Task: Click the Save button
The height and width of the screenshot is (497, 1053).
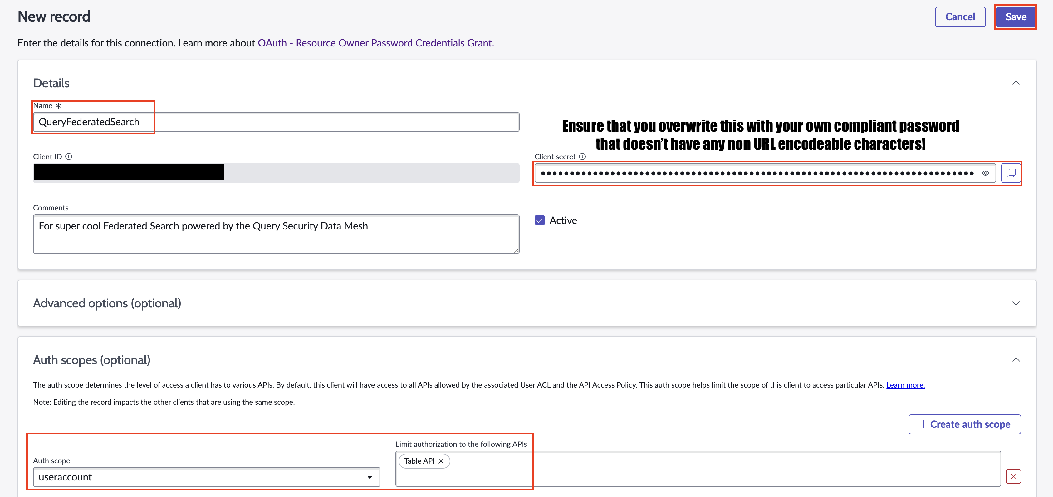Action: [1016, 17]
